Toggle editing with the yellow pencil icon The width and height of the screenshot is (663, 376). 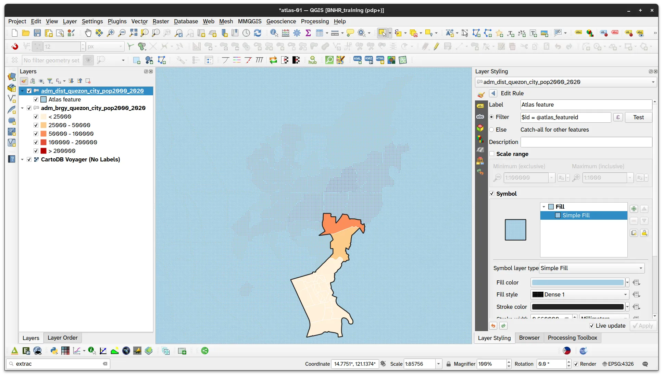[436, 46]
